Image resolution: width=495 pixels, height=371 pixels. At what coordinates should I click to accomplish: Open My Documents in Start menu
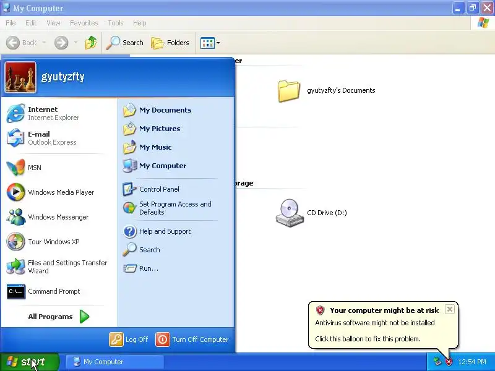[x=176, y=110]
